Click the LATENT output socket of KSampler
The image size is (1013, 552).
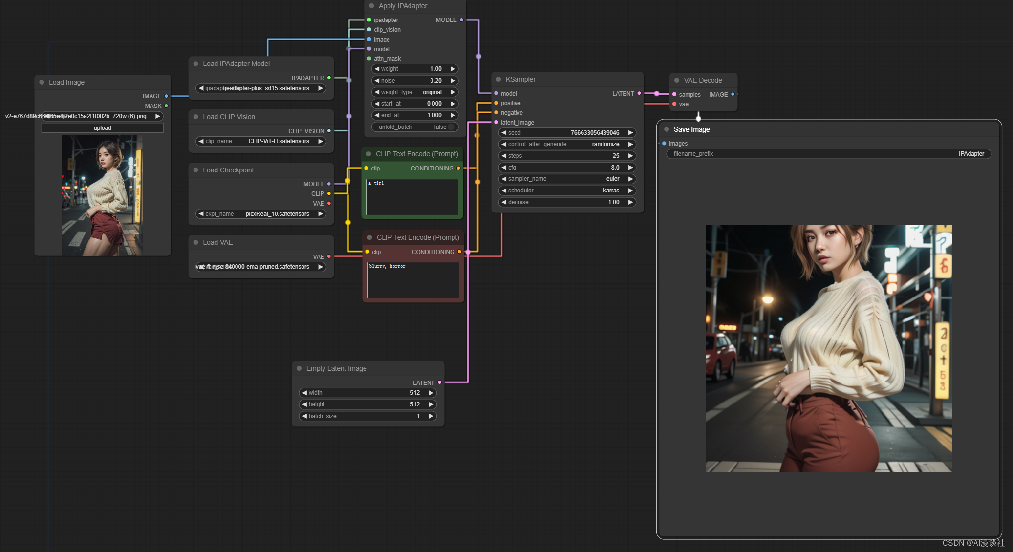639,93
